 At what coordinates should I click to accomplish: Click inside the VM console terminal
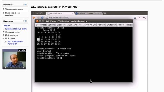point(84,54)
